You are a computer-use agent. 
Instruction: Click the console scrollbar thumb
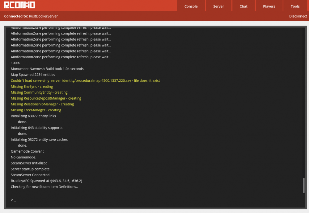(304, 185)
